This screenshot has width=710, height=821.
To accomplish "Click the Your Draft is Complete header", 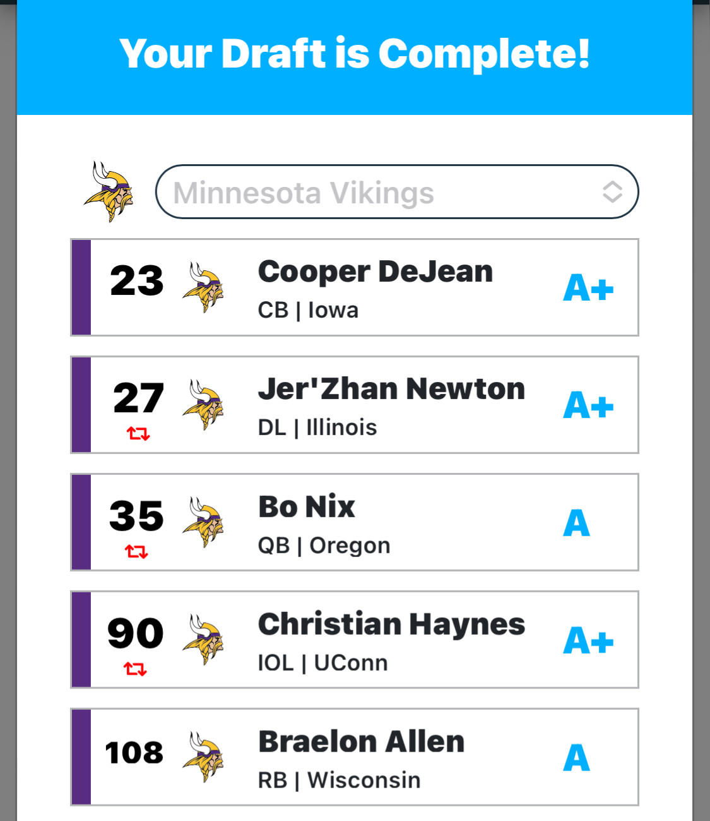I will (x=355, y=54).
